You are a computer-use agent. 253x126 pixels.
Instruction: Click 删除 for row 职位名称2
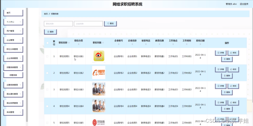point(227,76)
